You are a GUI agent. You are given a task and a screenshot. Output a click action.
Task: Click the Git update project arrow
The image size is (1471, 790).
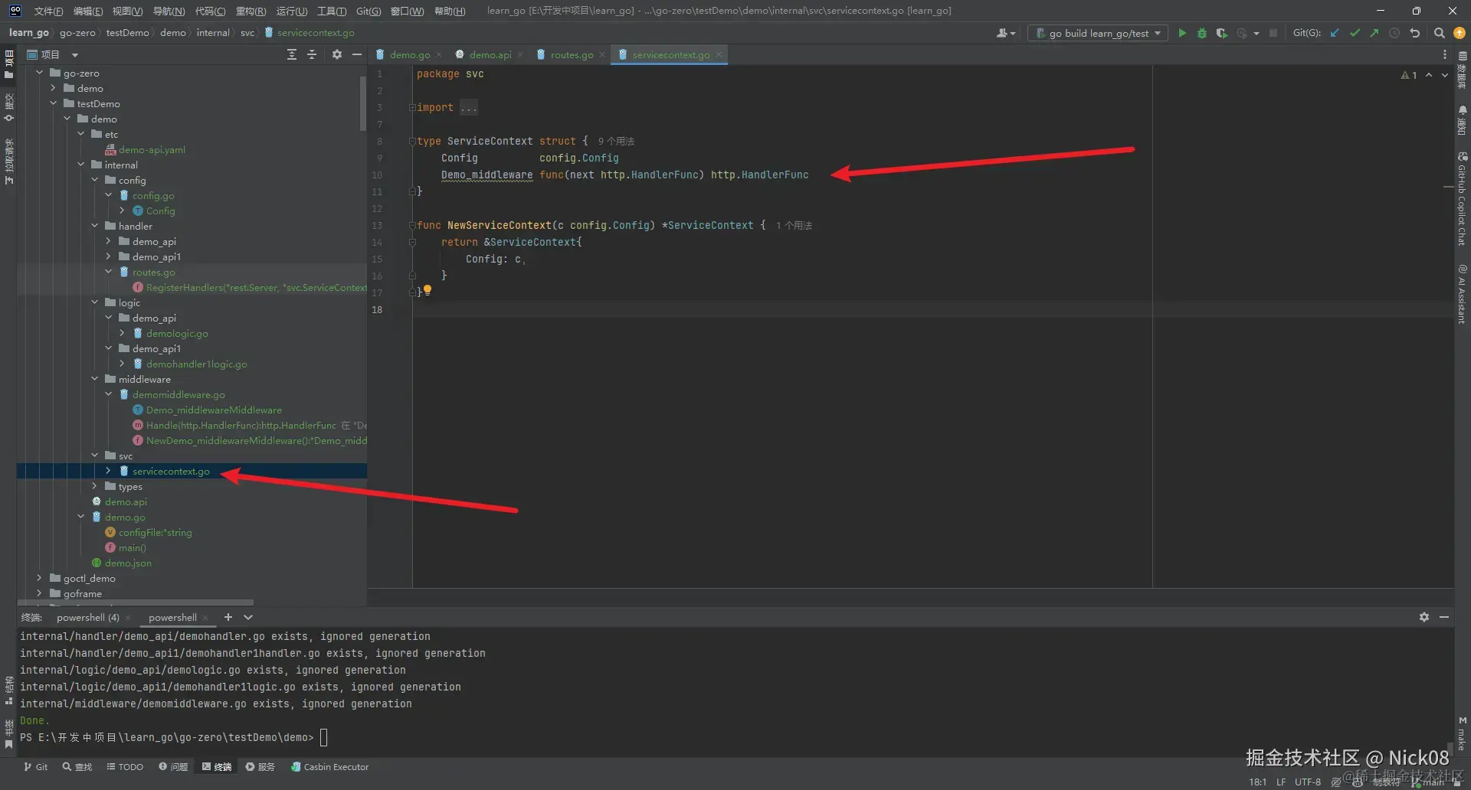tap(1335, 33)
